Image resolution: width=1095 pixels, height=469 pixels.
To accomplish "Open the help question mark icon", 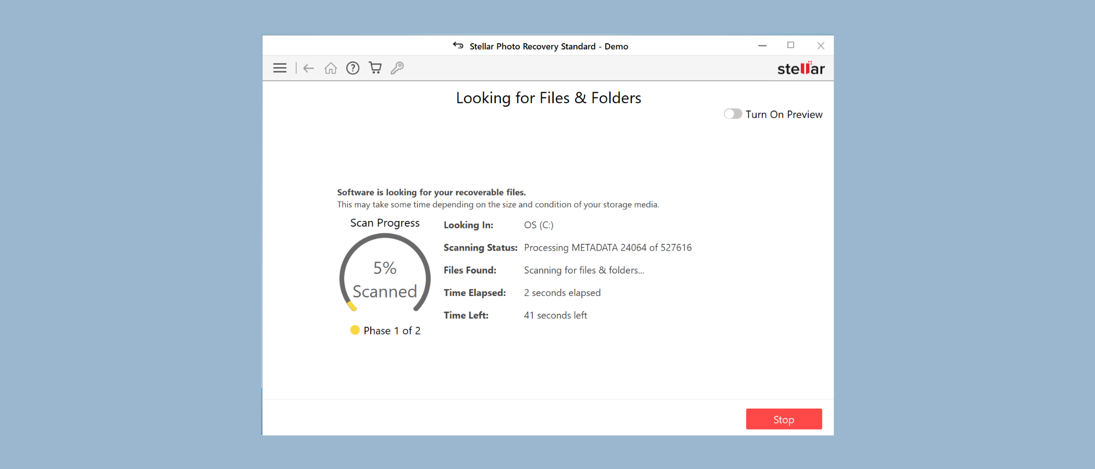I will click(353, 68).
